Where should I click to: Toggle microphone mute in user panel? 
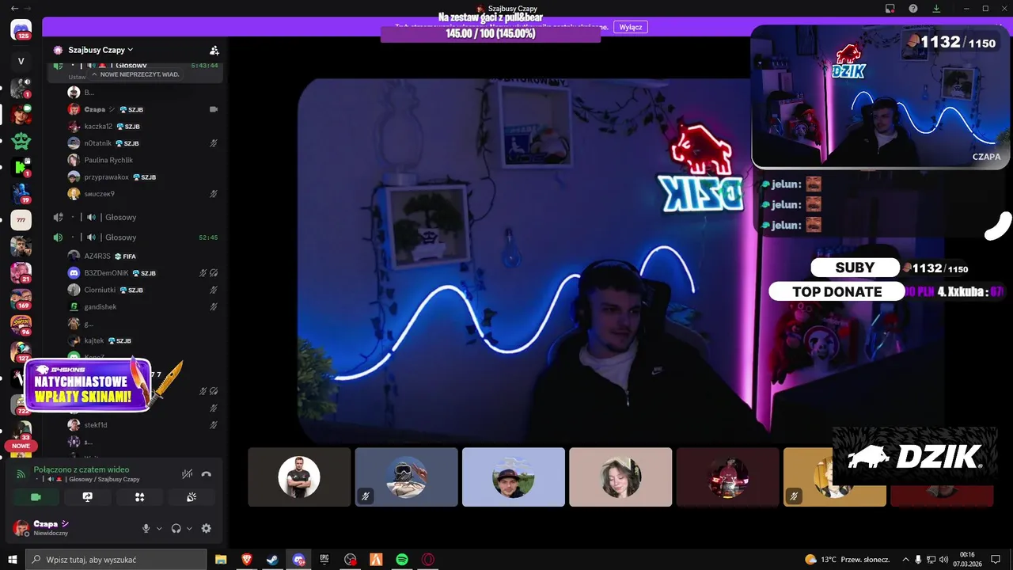pyautogui.click(x=146, y=528)
